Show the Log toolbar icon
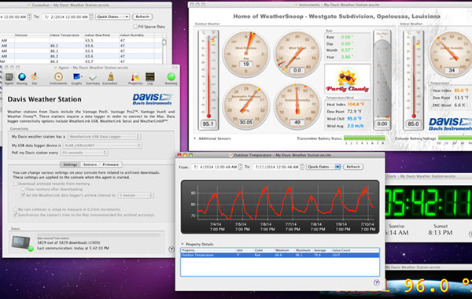The height and width of the screenshot is (299, 472). (x=150, y=77)
